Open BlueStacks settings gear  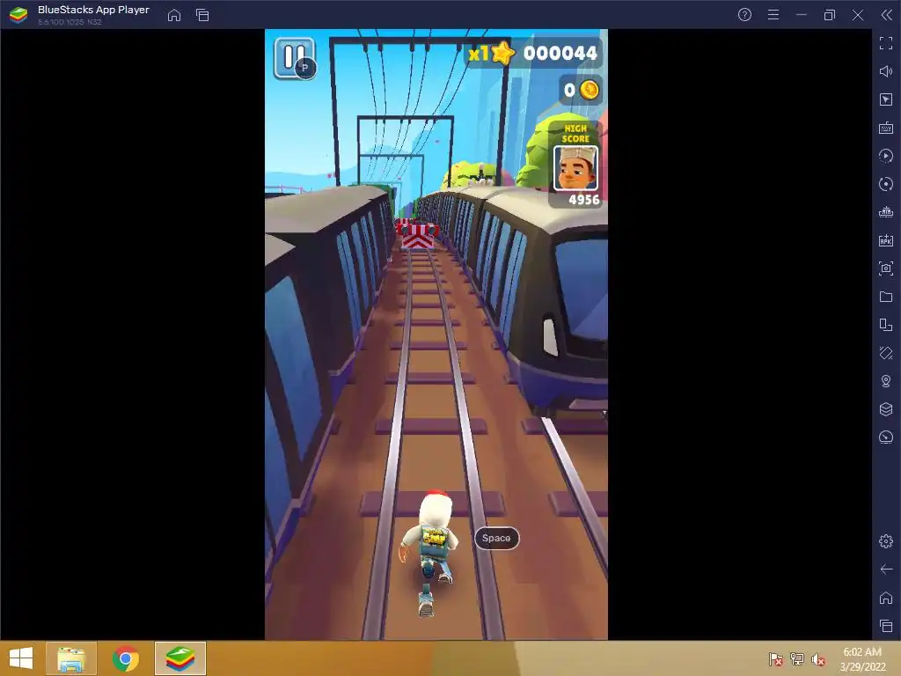[x=886, y=541]
